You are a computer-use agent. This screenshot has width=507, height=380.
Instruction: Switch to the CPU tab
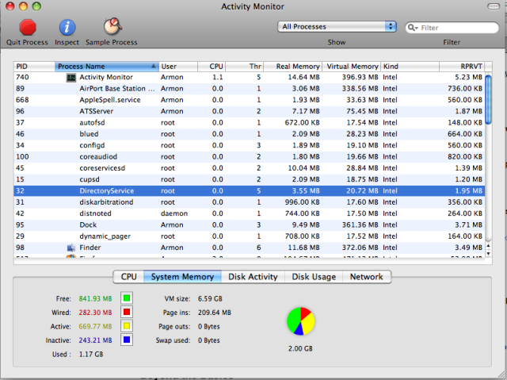click(128, 277)
